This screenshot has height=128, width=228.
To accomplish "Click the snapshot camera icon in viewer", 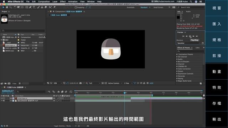I will point(81,83).
